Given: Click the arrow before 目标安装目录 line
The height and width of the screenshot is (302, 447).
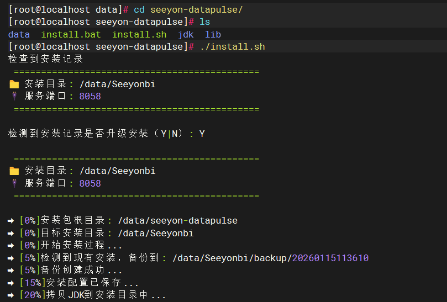Looking at the screenshot, I should pyautogui.click(x=12, y=233).
